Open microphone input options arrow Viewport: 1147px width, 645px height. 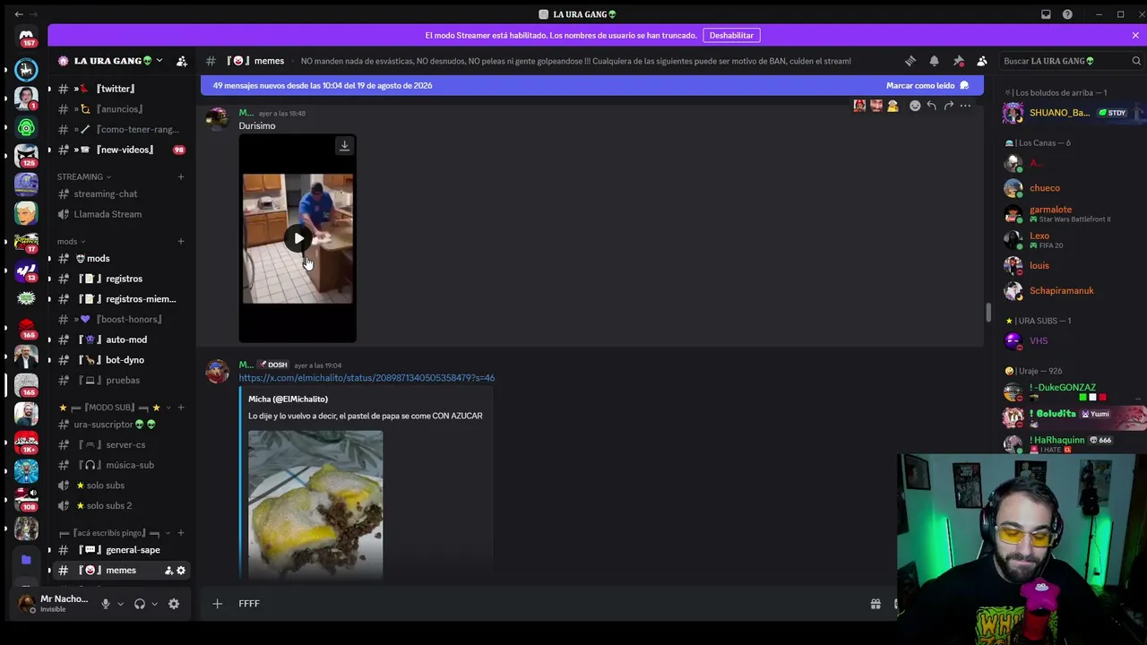pyautogui.click(x=120, y=604)
